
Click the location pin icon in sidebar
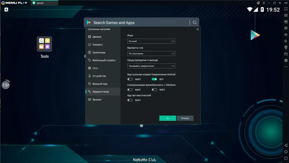tap(286, 47)
